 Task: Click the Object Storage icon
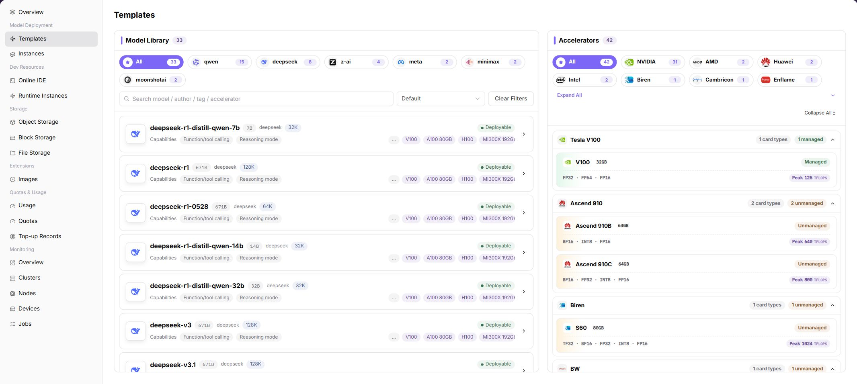point(12,122)
